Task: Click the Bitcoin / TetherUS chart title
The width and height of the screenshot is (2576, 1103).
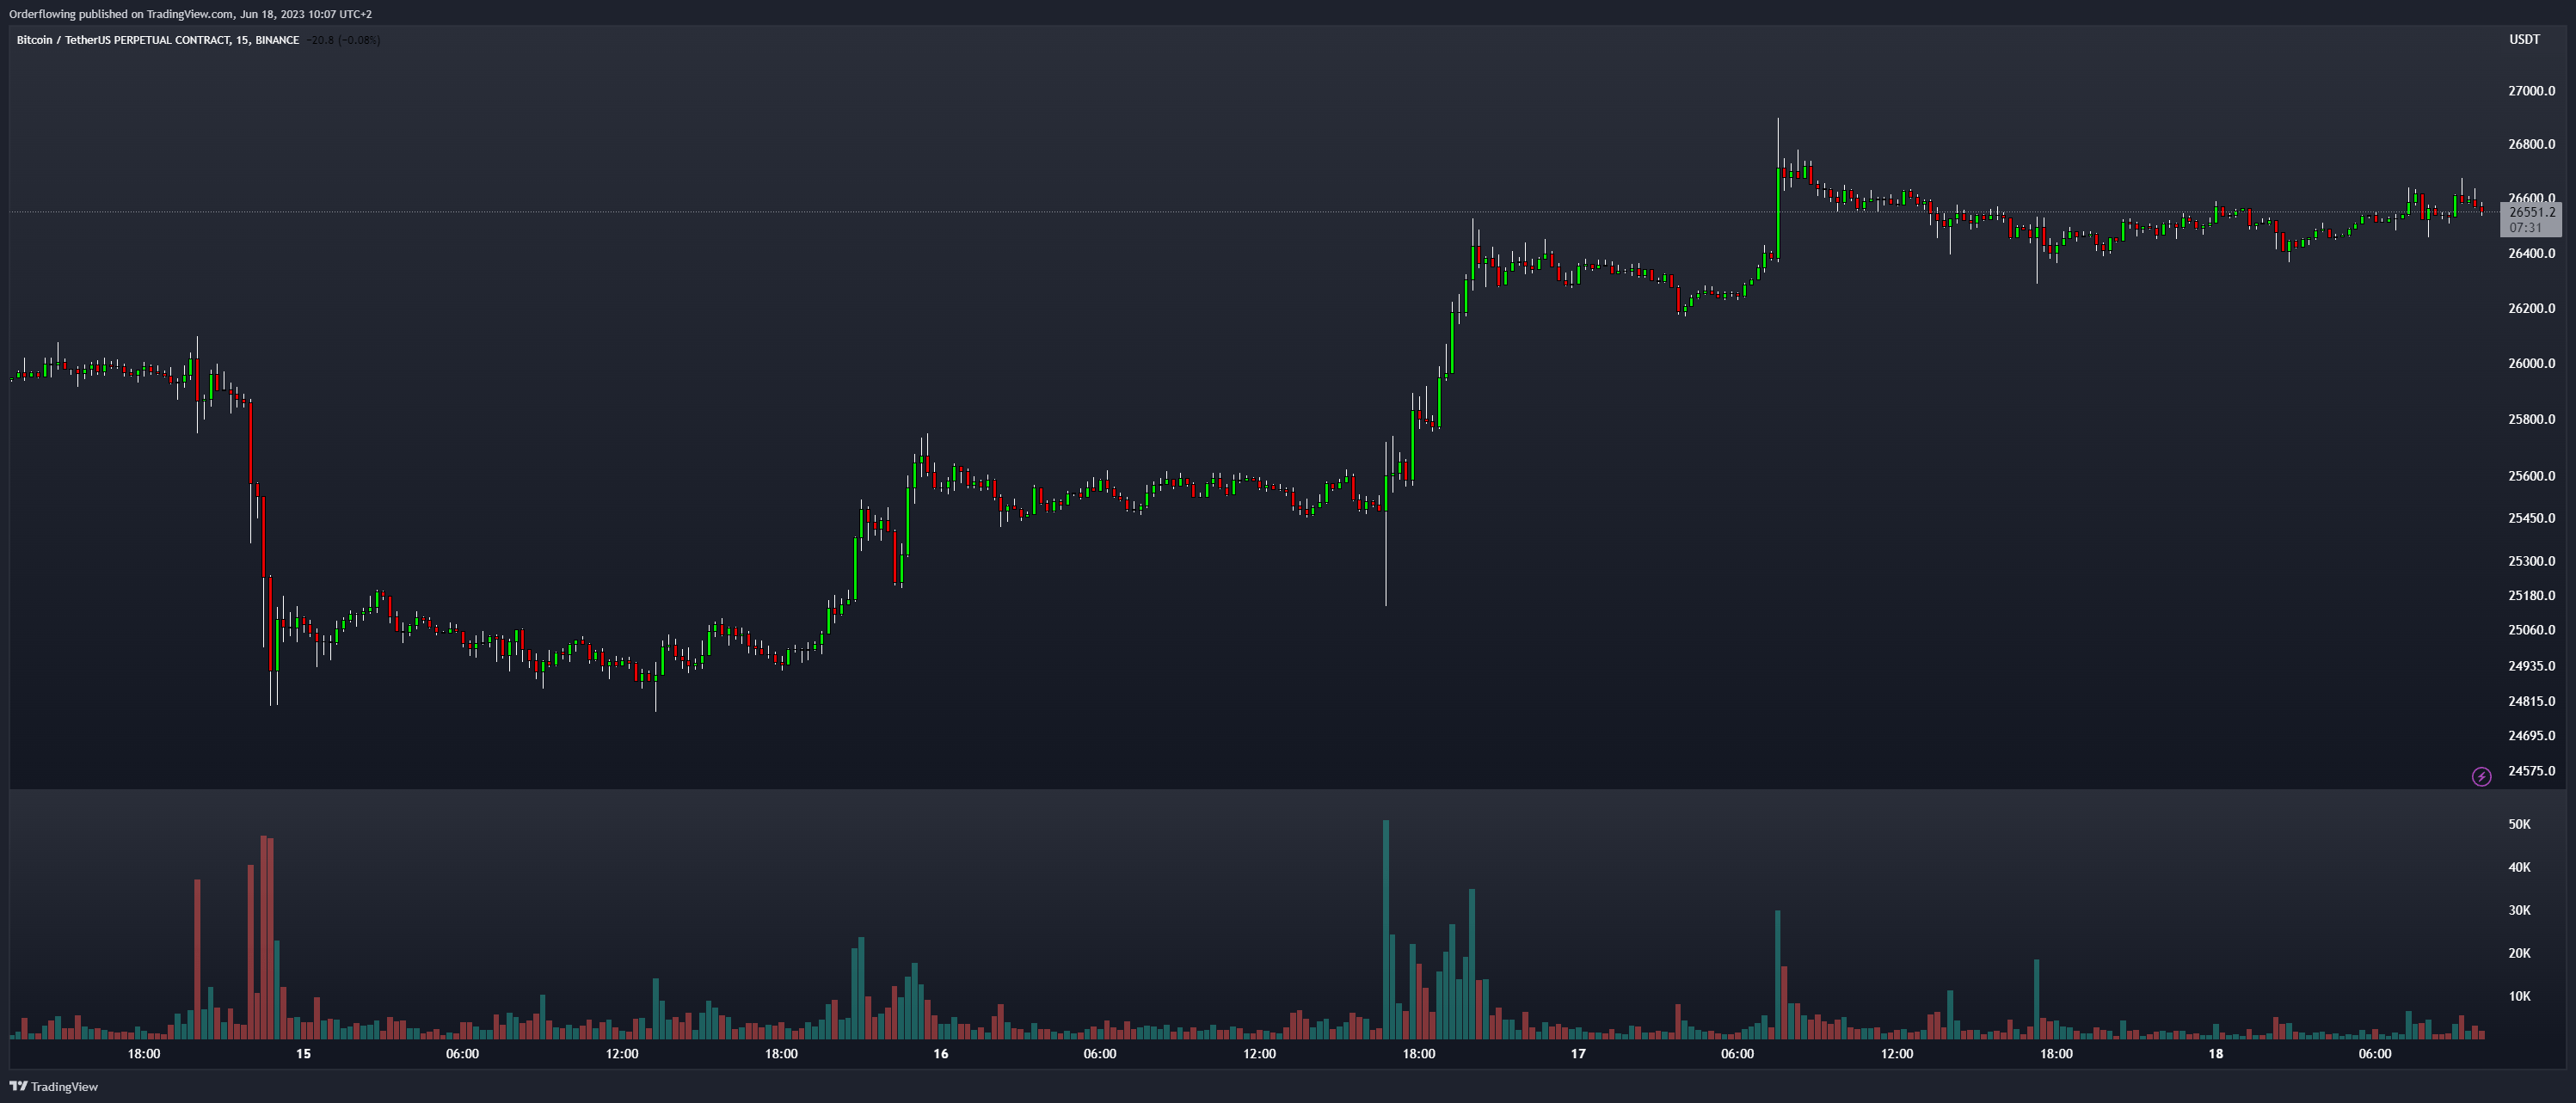Action: [x=157, y=40]
